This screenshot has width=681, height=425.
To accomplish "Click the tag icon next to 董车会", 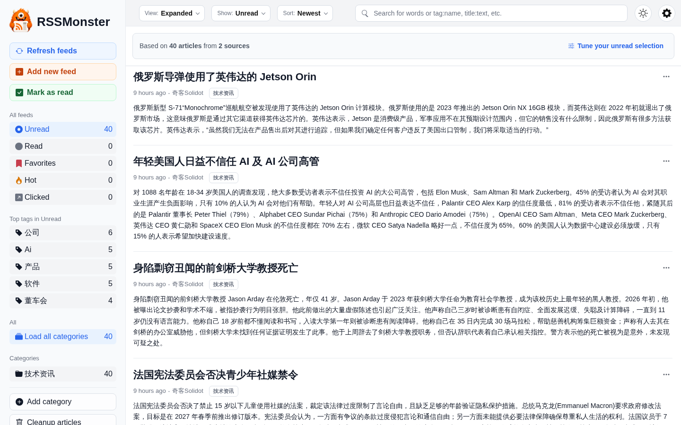I will pyautogui.click(x=19, y=301).
